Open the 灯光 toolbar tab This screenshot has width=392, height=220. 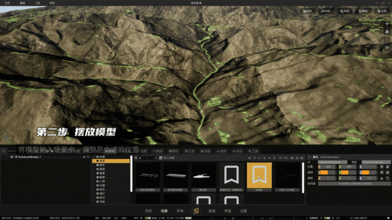(189, 151)
